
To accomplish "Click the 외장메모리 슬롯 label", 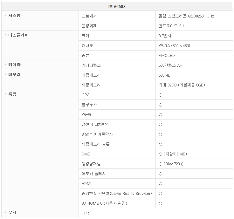I will [x=96, y=144].
